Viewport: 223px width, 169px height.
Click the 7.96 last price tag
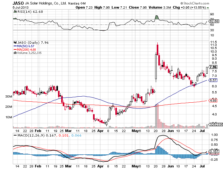213,67
